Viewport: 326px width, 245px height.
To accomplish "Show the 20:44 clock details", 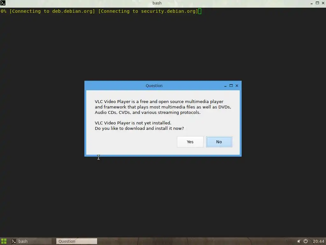I will (x=318, y=241).
